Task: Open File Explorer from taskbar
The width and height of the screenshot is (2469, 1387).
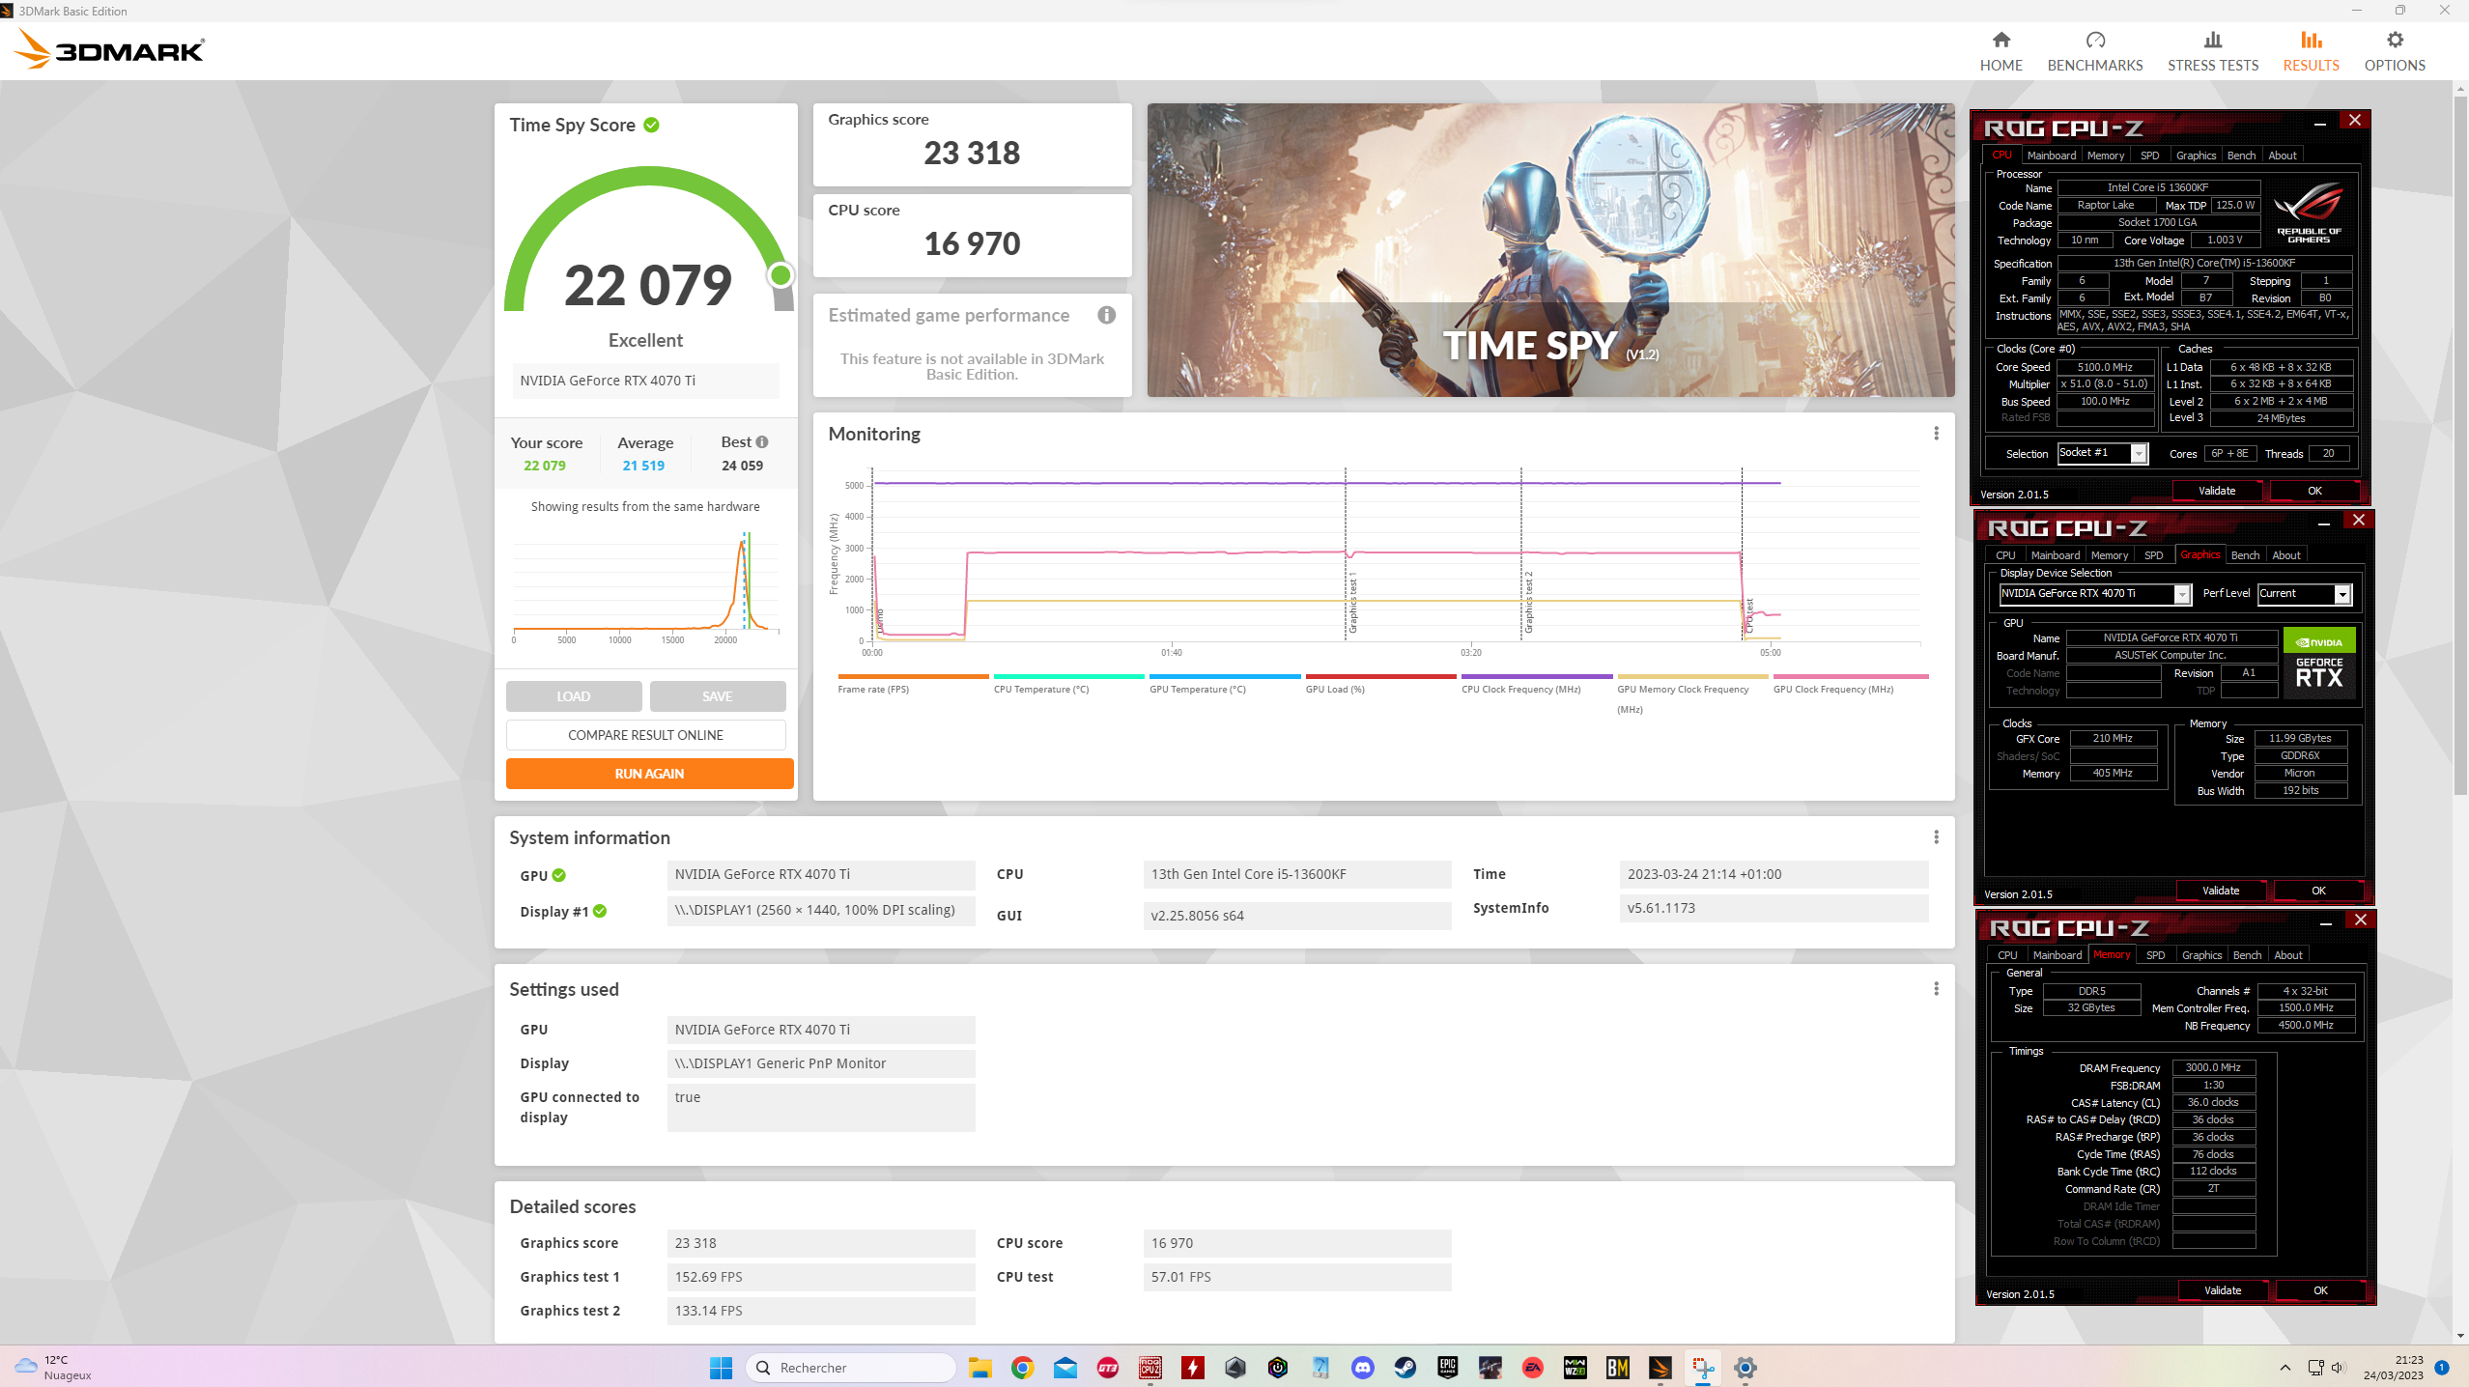Action: [x=980, y=1368]
